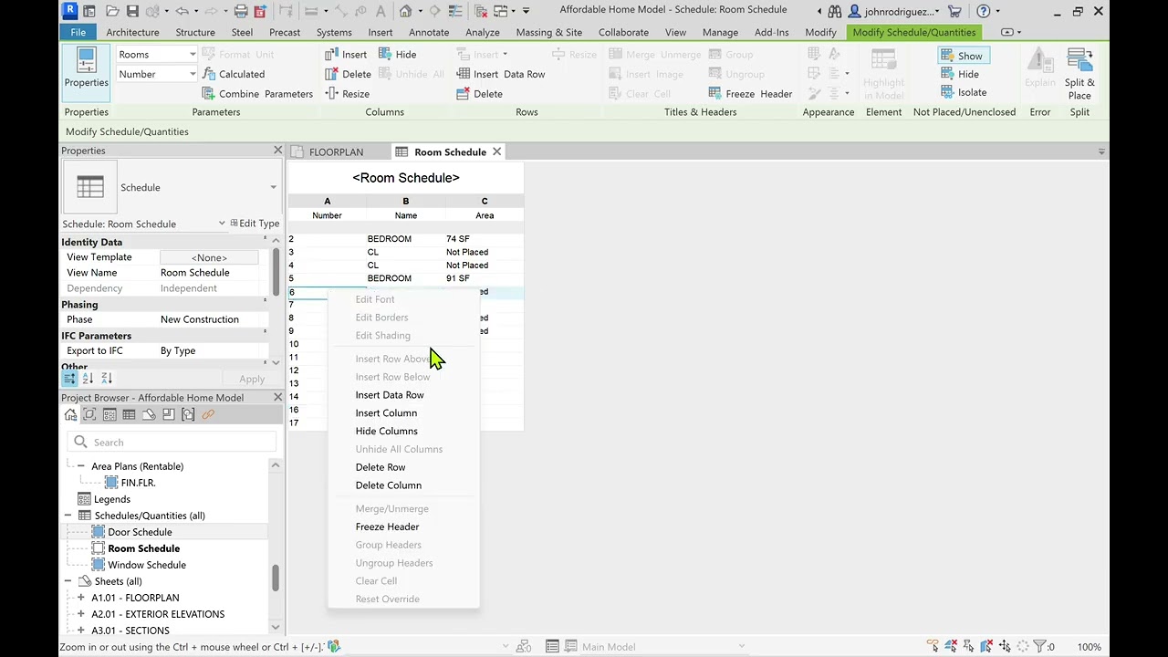The width and height of the screenshot is (1168, 657).
Task: Click the Project Browser sheets filter icon
Action: tap(149, 414)
